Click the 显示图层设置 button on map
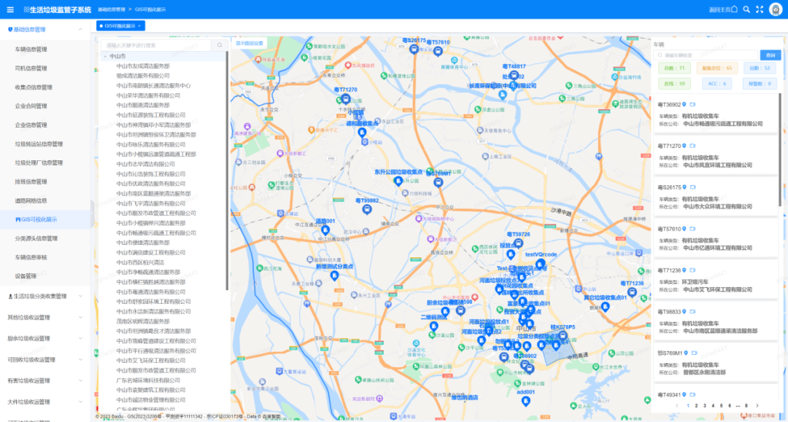The image size is (788, 422). point(249,43)
